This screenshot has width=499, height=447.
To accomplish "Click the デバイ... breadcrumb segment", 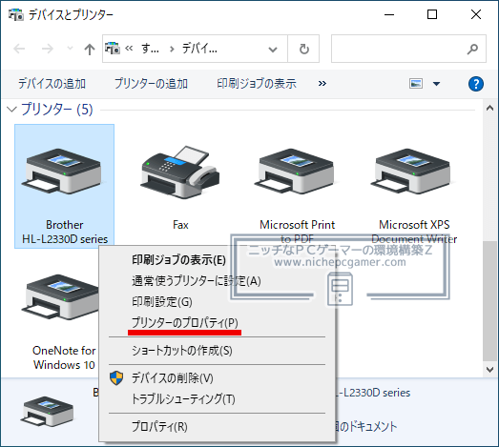I will tap(199, 49).
